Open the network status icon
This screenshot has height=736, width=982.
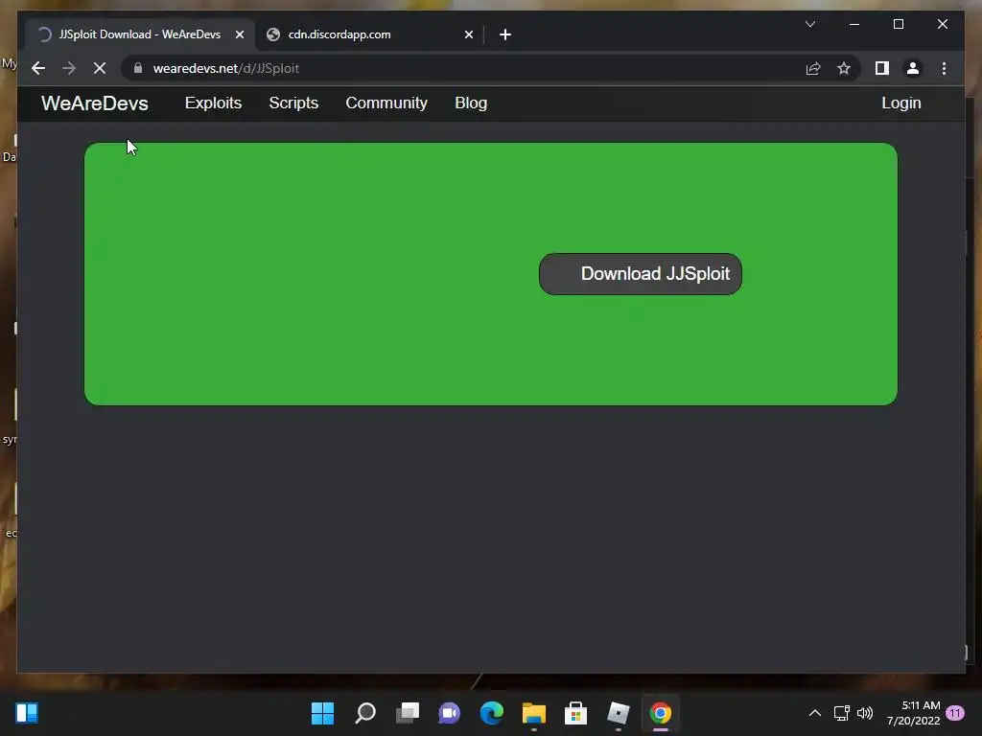click(842, 713)
